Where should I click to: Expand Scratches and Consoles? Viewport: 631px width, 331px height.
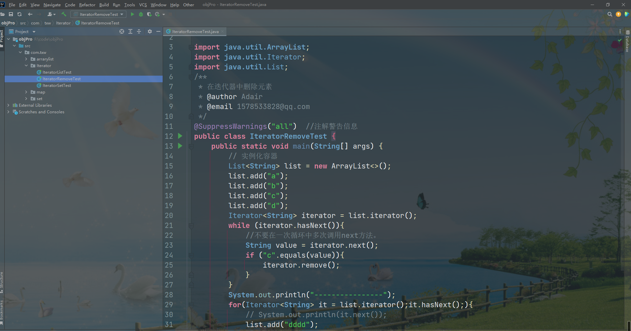8,112
